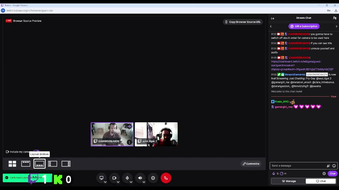Click StreamElements username in chat
This screenshot has height=190, width=339.
[295, 75]
